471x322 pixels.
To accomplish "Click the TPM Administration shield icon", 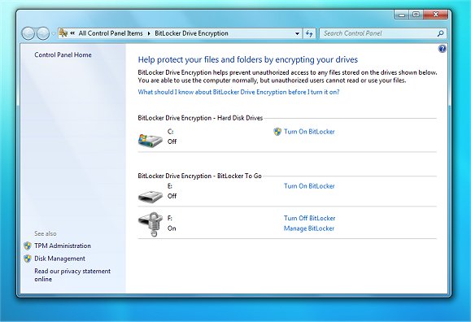I will (28, 246).
